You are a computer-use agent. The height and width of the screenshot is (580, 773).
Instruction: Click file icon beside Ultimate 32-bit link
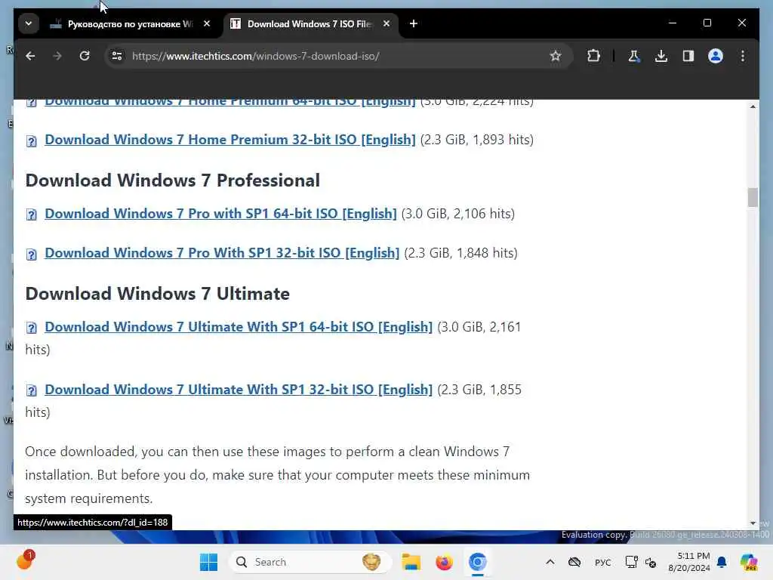click(32, 390)
